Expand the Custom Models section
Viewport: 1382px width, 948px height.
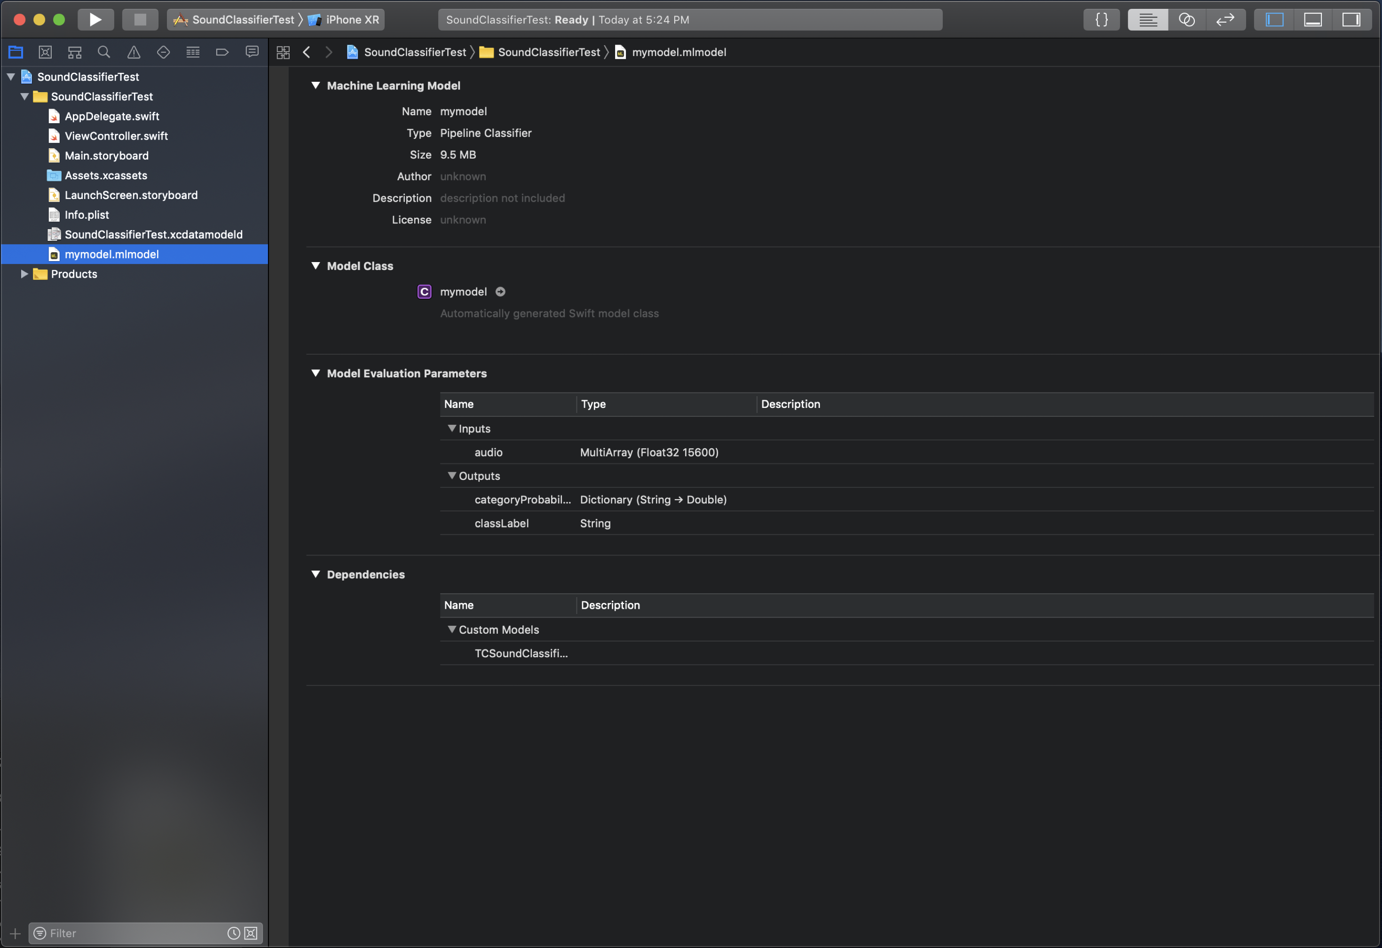tap(451, 629)
